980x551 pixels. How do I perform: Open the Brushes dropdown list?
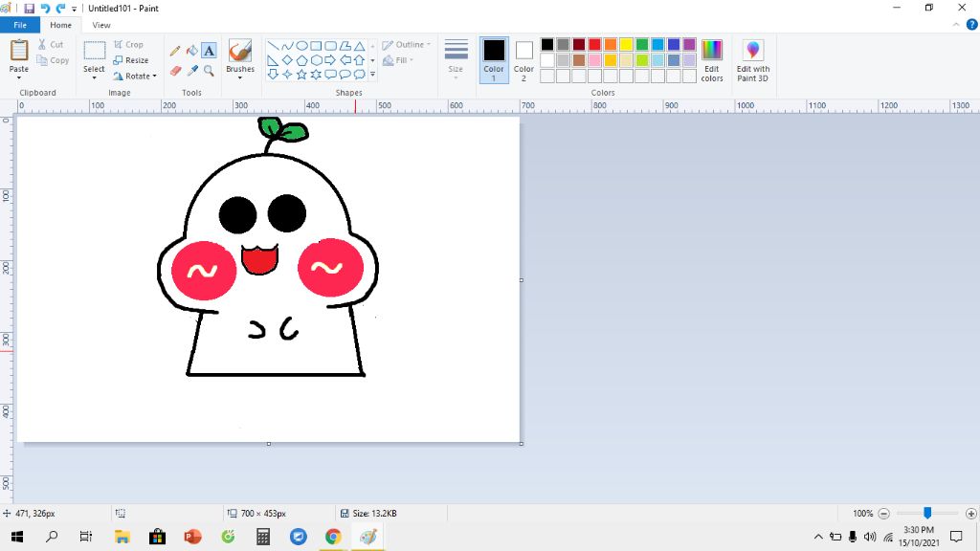(x=240, y=77)
